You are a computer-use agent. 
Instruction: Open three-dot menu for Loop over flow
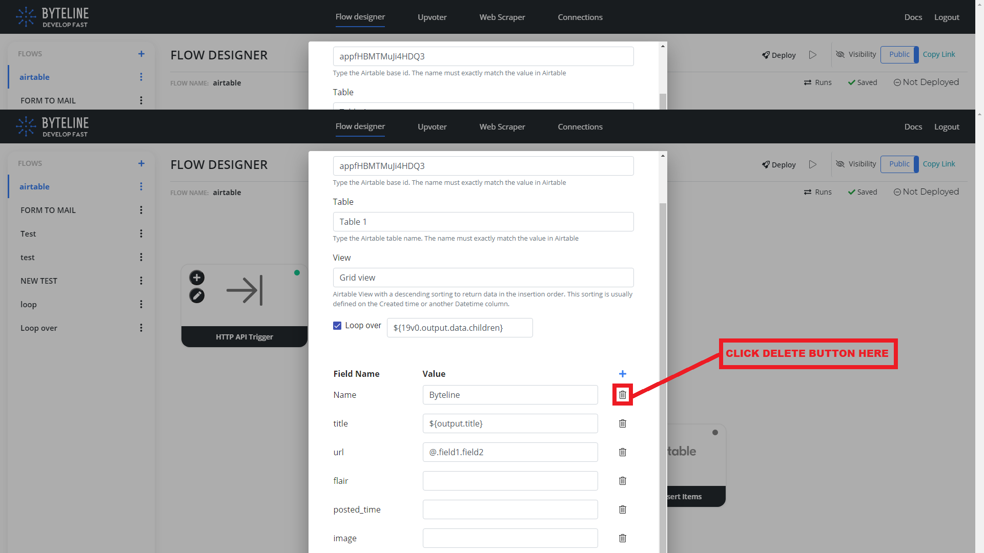[141, 328]
